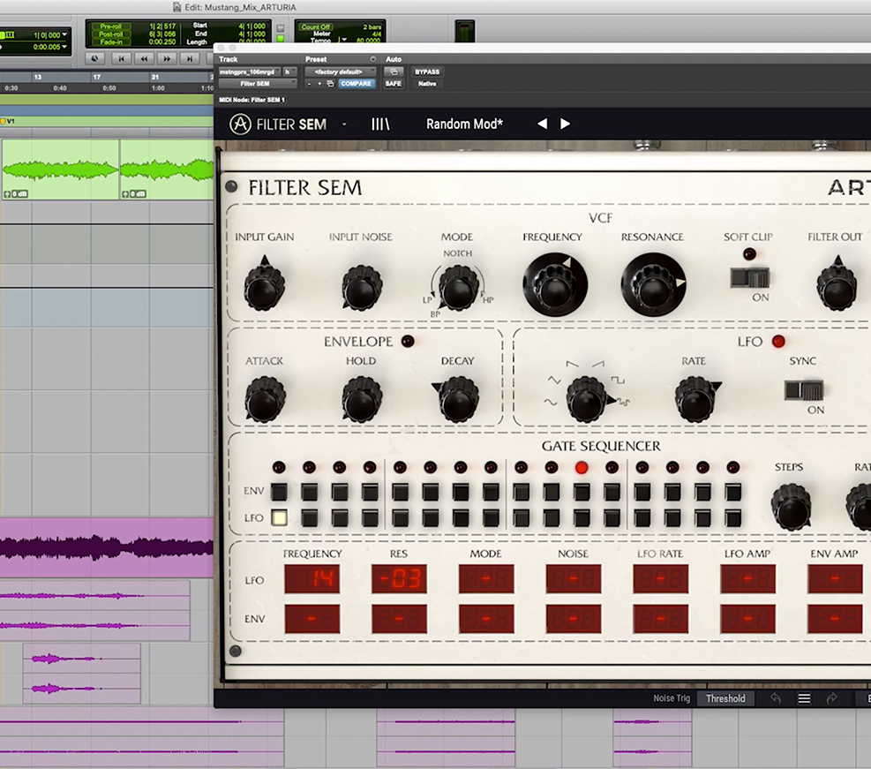Image resolution: width=871 pixels, height=769 pixels.
Task: Toggle the last LFO gate sequencer step
Action: click(x=733, y=518)
